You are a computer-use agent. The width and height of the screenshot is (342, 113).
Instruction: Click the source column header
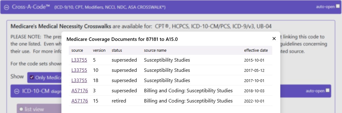pos(77,50)
